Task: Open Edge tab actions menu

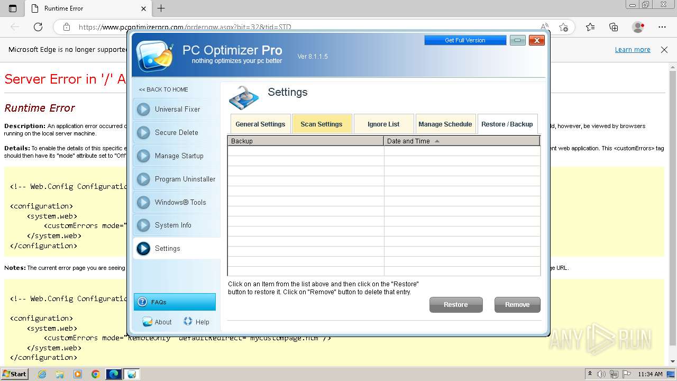Action: (13, 8)
